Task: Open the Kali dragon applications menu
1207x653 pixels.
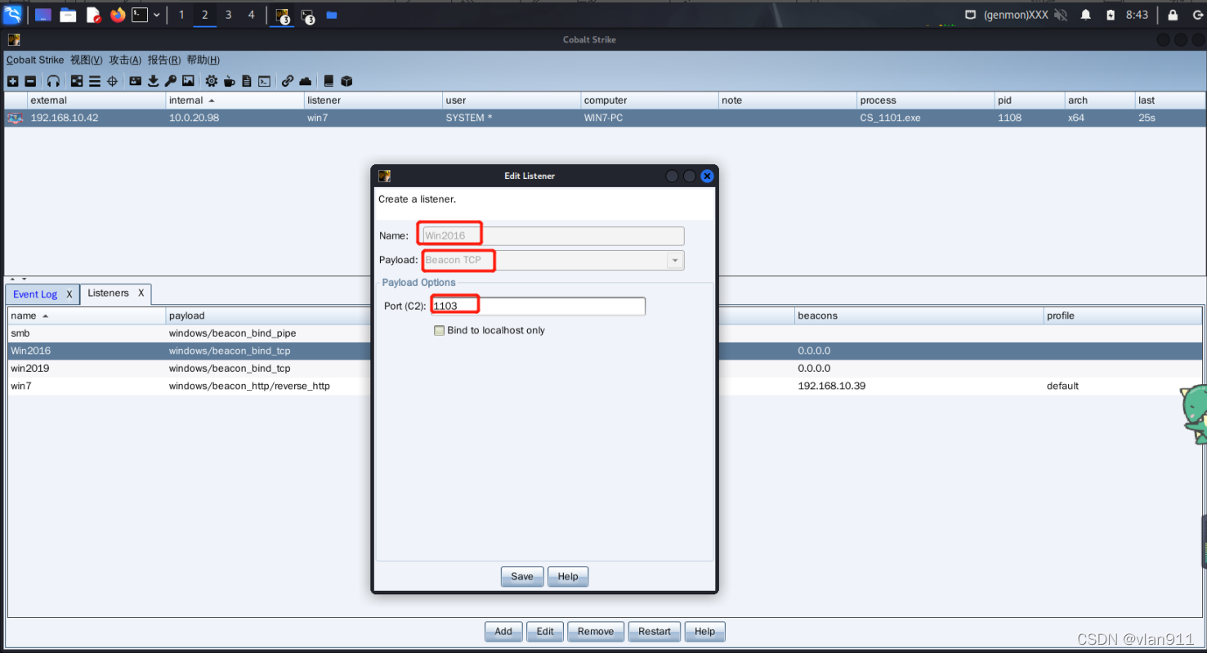Action: click(12, 15)
